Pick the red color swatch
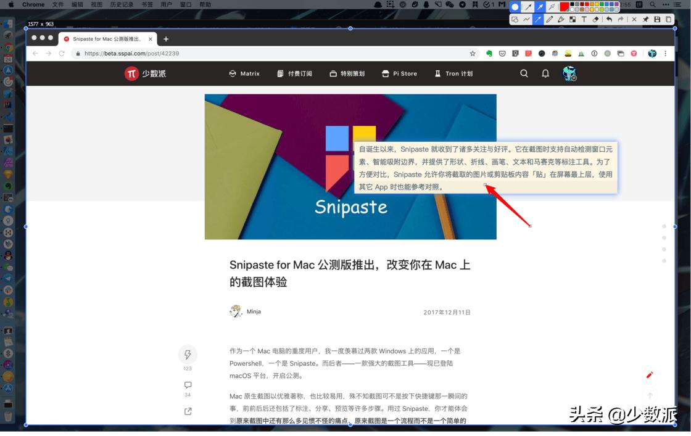Viewport: 691px width, 436px height. [x=564, y=7]
